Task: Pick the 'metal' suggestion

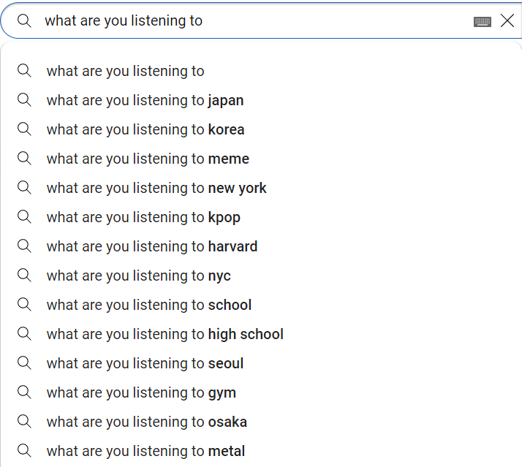Action: (145, 451)
